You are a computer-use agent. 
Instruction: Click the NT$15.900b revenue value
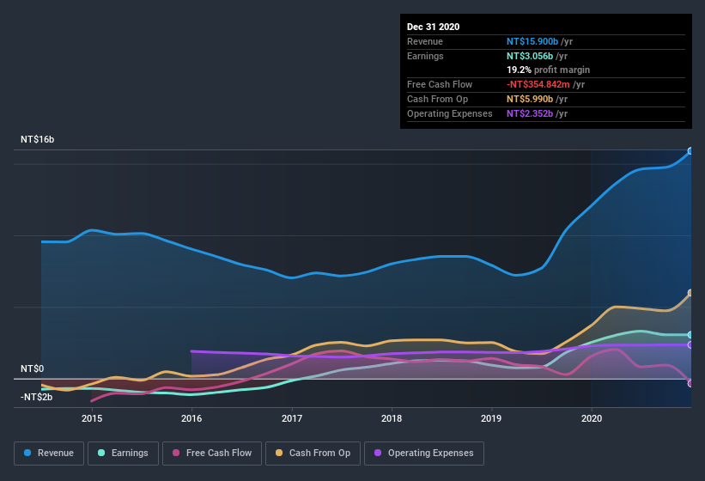(x=532, y=41)
